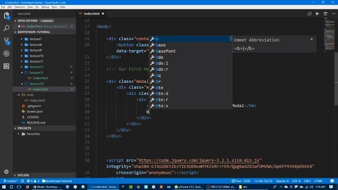Open the Windows notification center icon
The image size is (338, 190).
pyautogui.click(x=331, y=187)
